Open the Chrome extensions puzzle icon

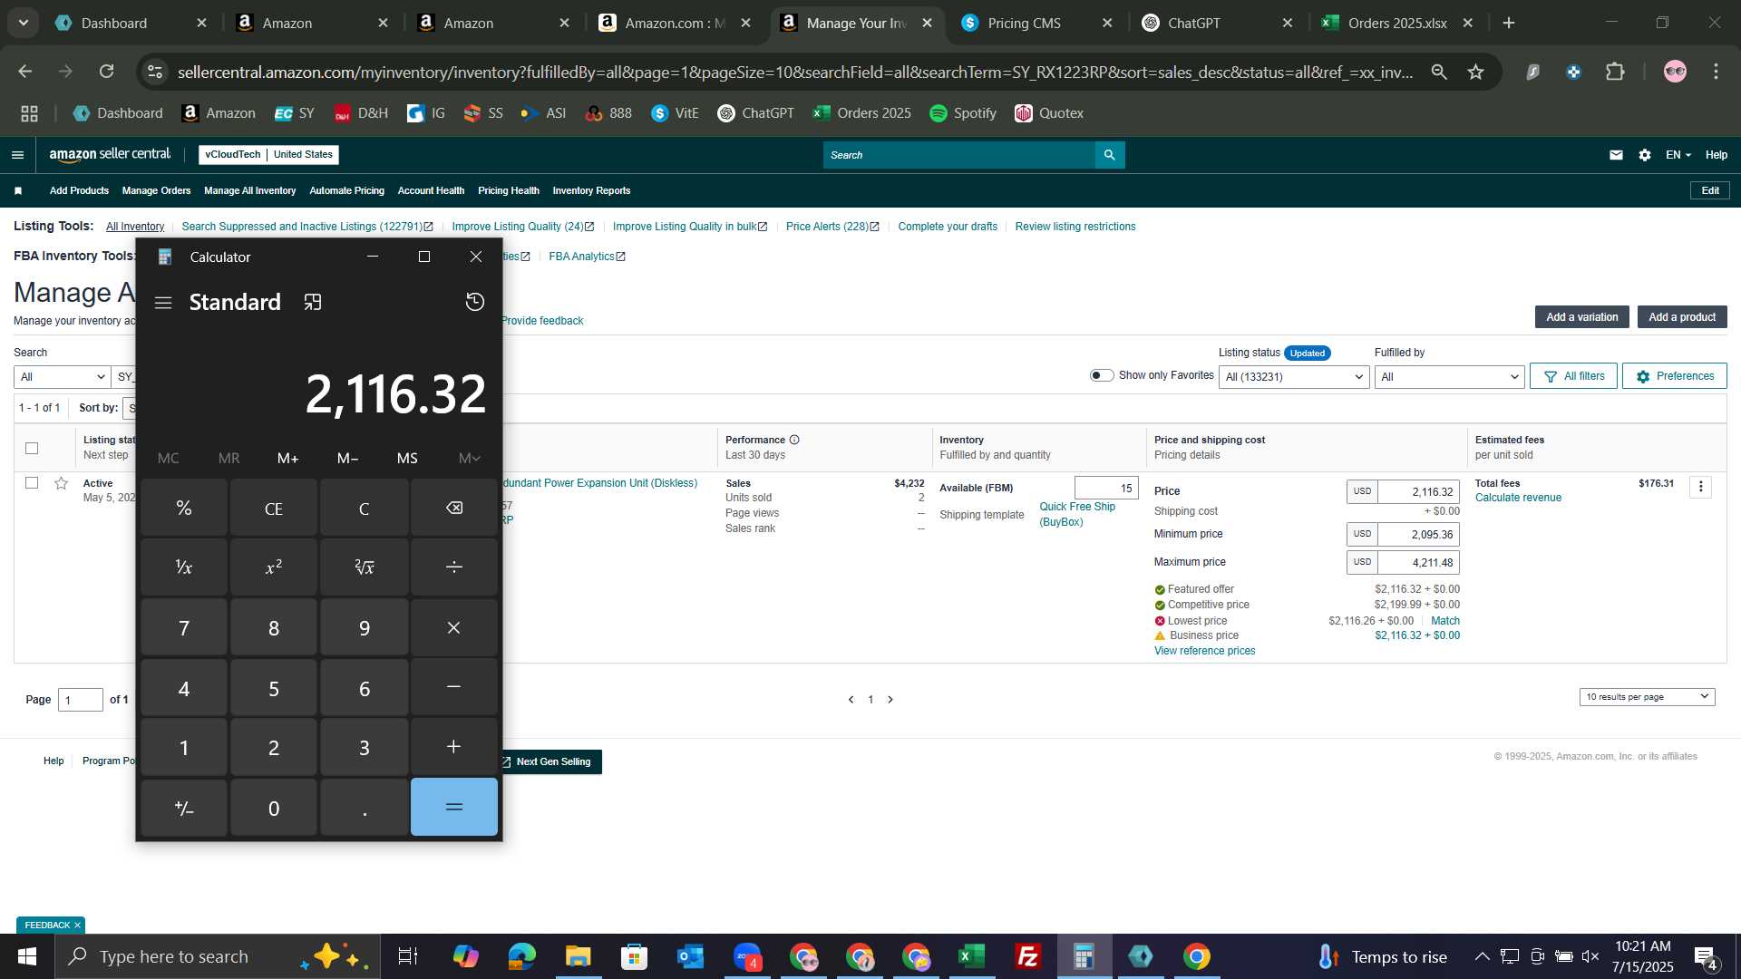click(x=1615, y=72)
